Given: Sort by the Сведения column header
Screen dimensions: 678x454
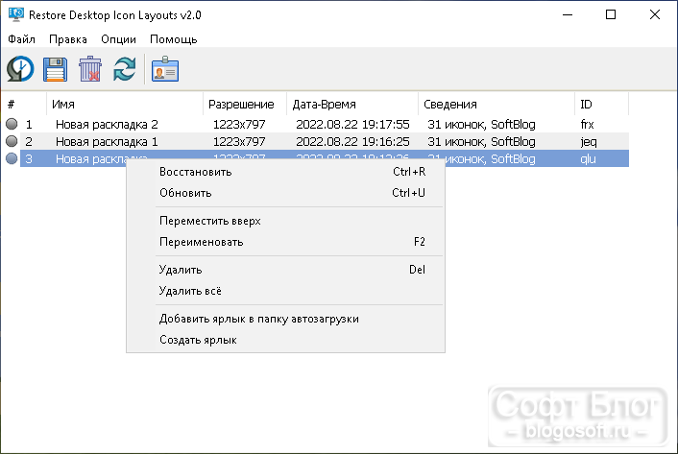Looking at the screenshot, I should tap(496, 104).
